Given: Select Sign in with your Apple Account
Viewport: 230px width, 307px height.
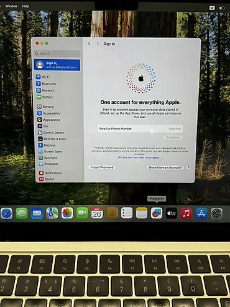Looking at the screenshot, I should [x=57, y=65].
